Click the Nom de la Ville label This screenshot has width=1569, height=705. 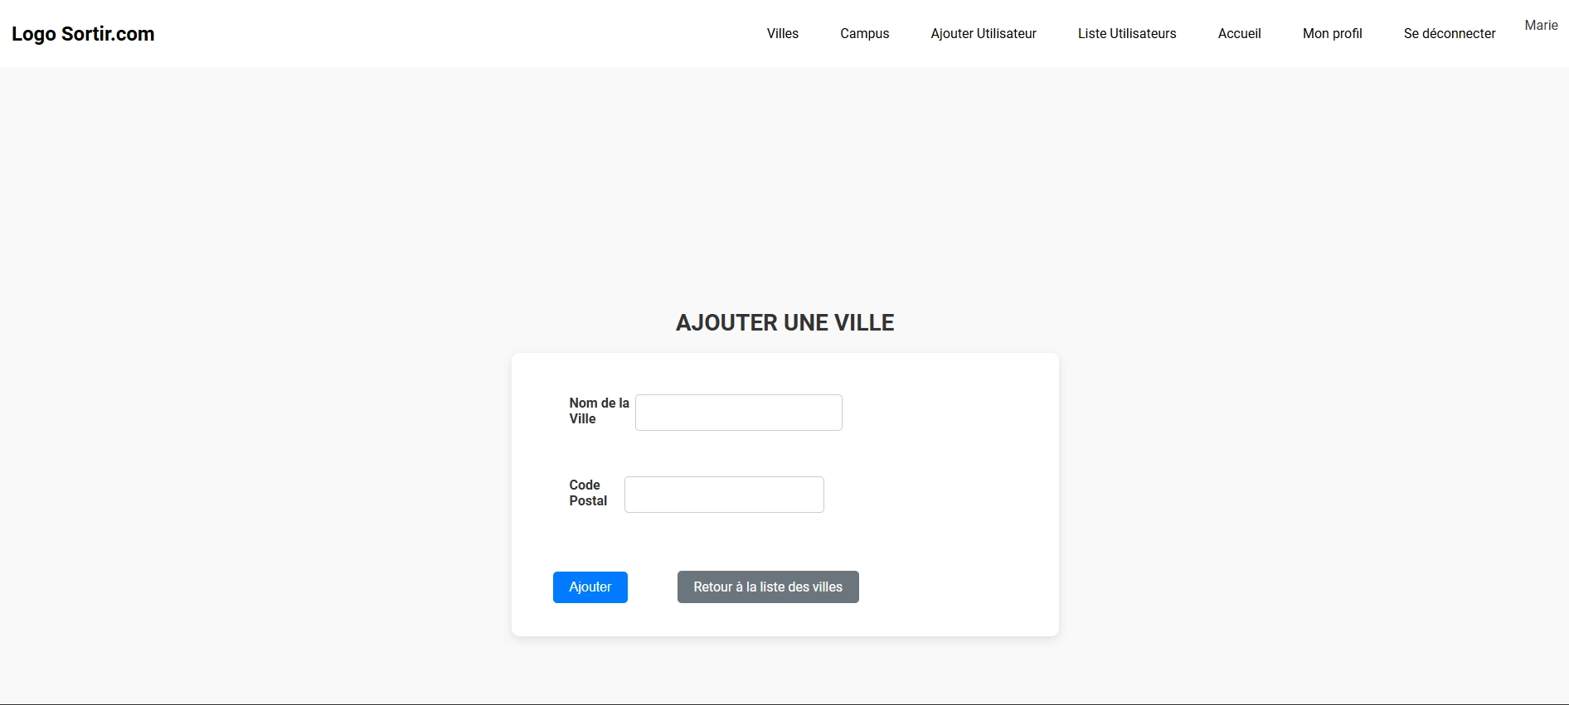pos(599,411)
